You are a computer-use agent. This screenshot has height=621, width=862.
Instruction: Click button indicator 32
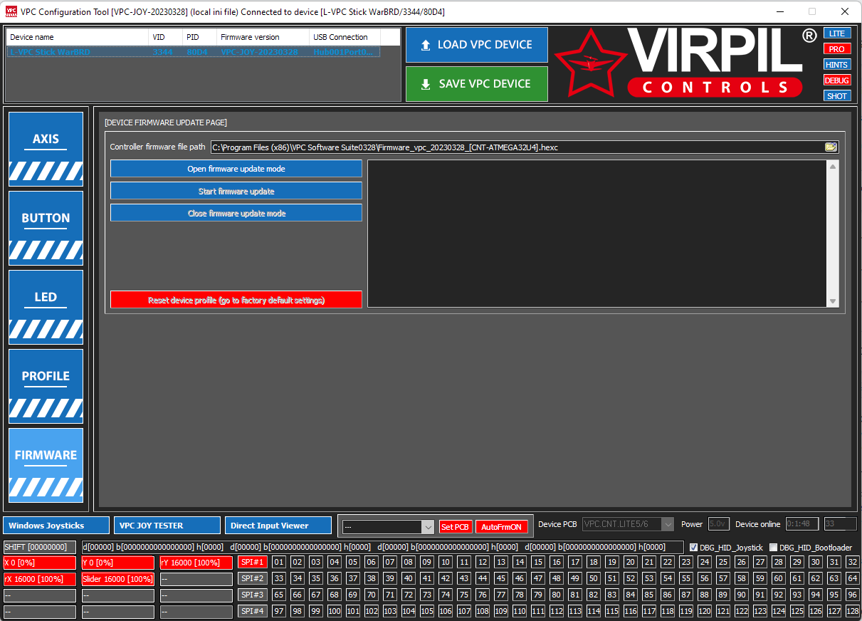coord(853,563)
